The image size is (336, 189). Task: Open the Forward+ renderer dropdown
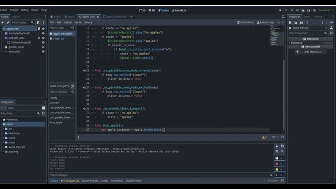pyautogui.click(x=326, y=10)
